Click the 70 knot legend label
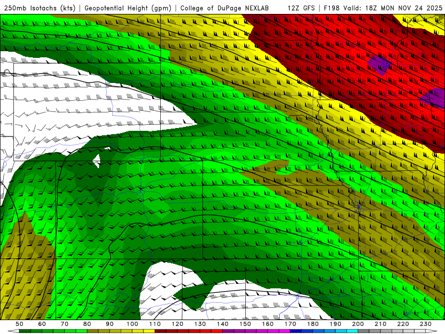The image size is (445, 334). click(x=65, y=324)
